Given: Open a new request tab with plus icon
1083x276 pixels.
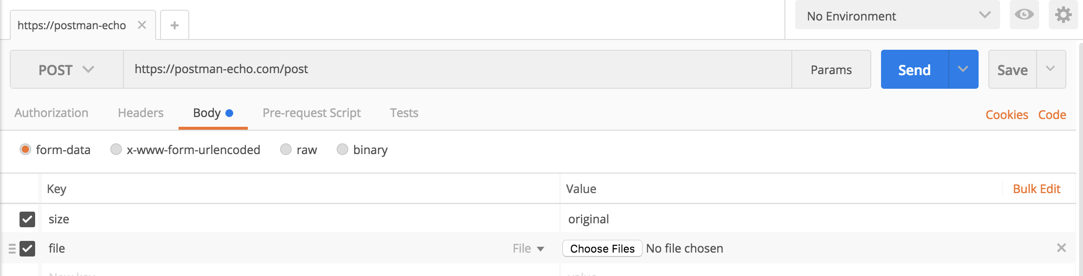Looking at the screenshot, I should (175, 25).
